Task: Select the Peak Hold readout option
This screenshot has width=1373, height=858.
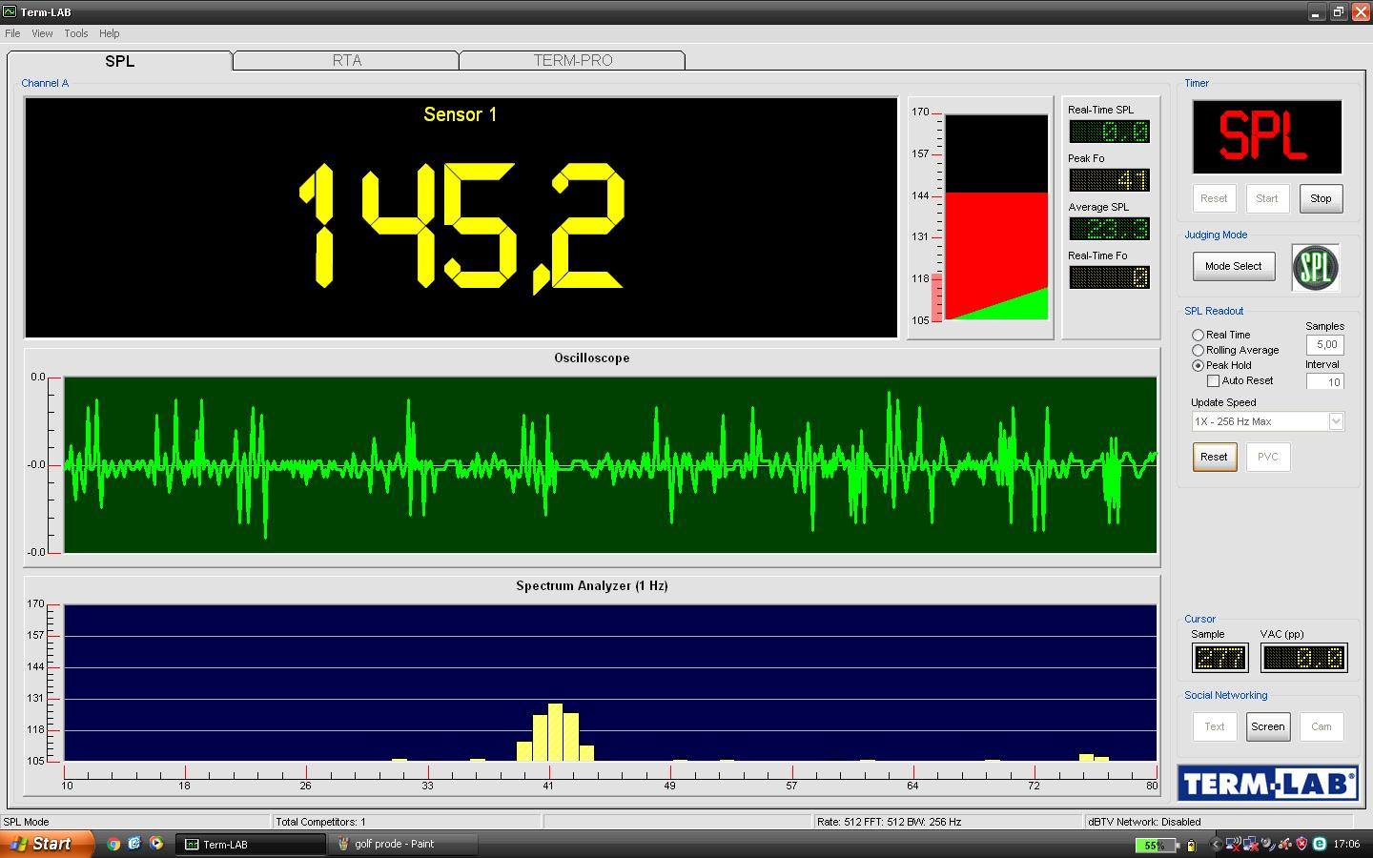Action: (1198, 366)
